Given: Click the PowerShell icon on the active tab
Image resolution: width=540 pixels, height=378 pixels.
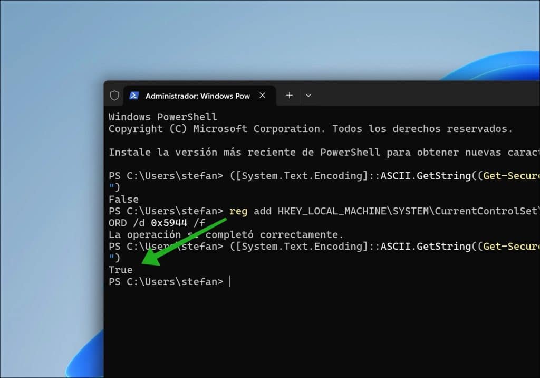Looking at the screenshot, I should 134,96.
